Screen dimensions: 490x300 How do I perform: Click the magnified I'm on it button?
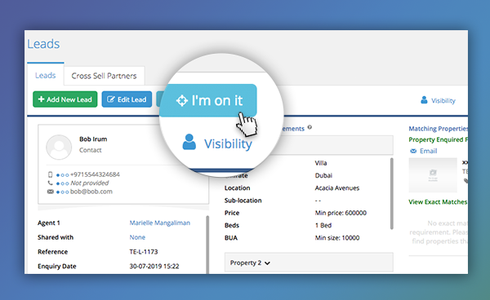[x=208, y=100]
